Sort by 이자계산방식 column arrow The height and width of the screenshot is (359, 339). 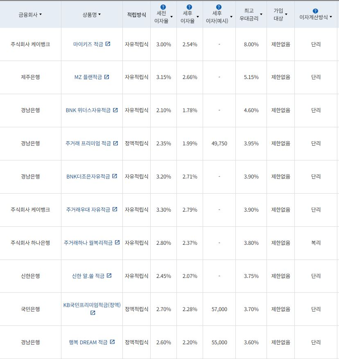[x=331, y=17]
